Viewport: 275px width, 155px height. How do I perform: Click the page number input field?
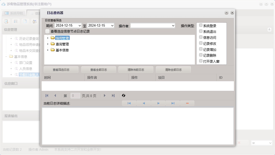75,96
